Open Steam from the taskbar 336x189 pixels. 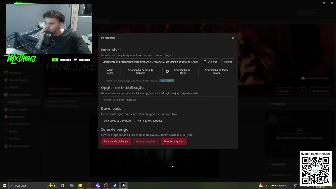115,186
